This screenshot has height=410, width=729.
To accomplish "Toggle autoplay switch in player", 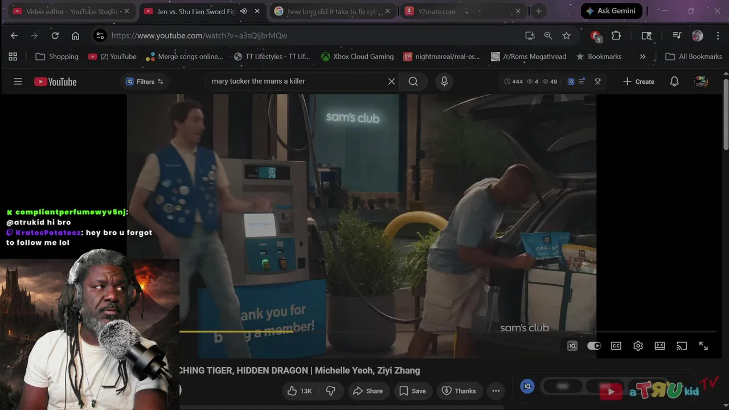I will [x=594, y=346].
